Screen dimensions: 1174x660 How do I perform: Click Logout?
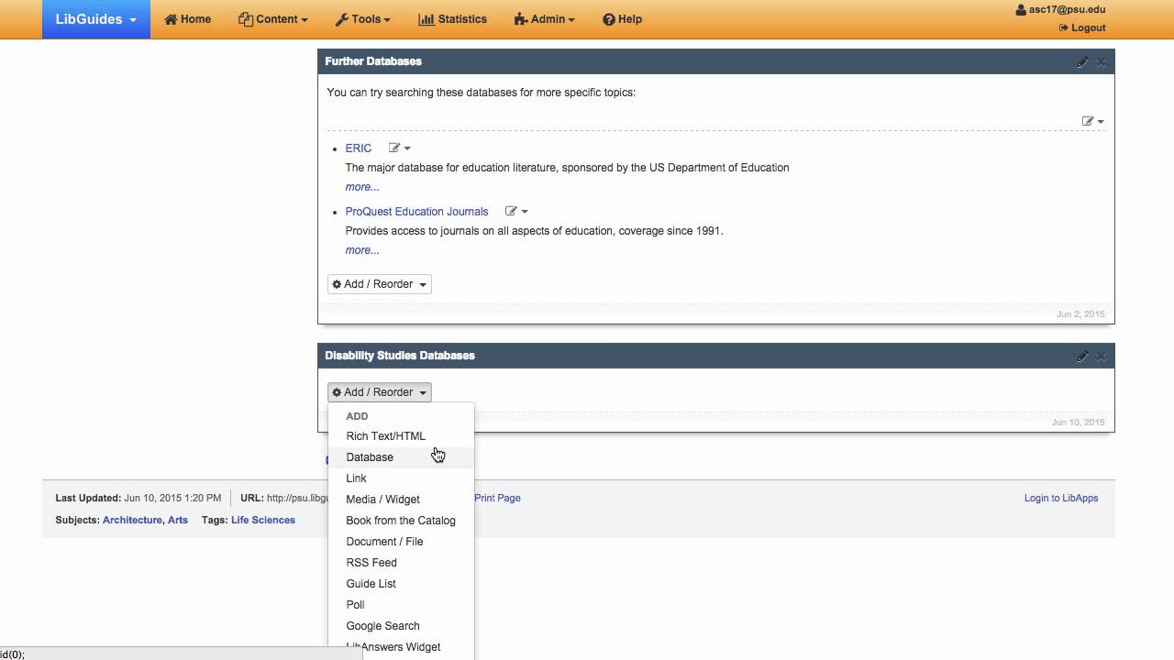click(1082, 27)
